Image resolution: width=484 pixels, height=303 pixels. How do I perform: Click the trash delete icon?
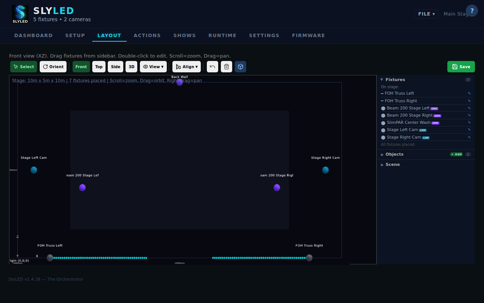226,67
